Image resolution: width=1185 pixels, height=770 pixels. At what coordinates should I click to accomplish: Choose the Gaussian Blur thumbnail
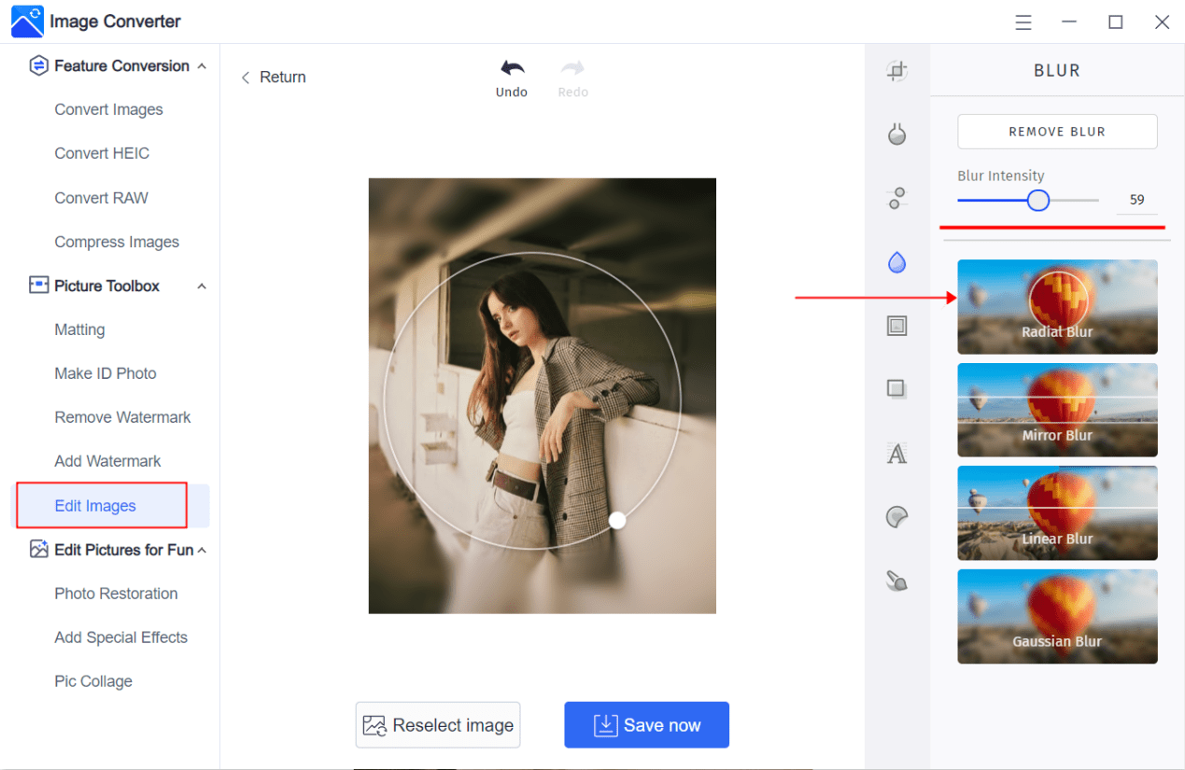pos(1057,616)
